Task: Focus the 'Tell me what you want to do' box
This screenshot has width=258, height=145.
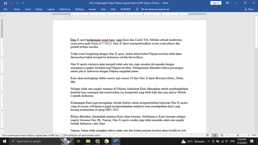Action: pos(155,9)
